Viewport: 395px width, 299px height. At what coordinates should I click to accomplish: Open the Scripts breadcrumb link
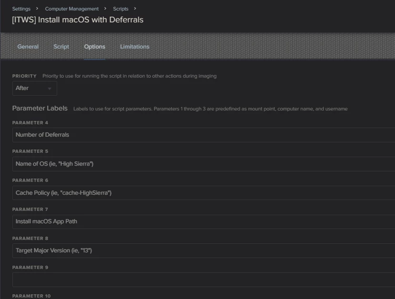coord(121,9)
